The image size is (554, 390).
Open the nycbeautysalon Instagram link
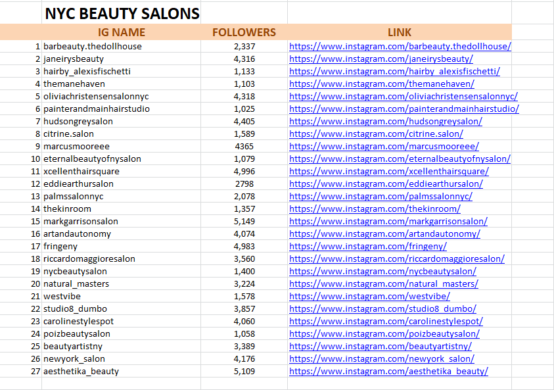(382, 271)
